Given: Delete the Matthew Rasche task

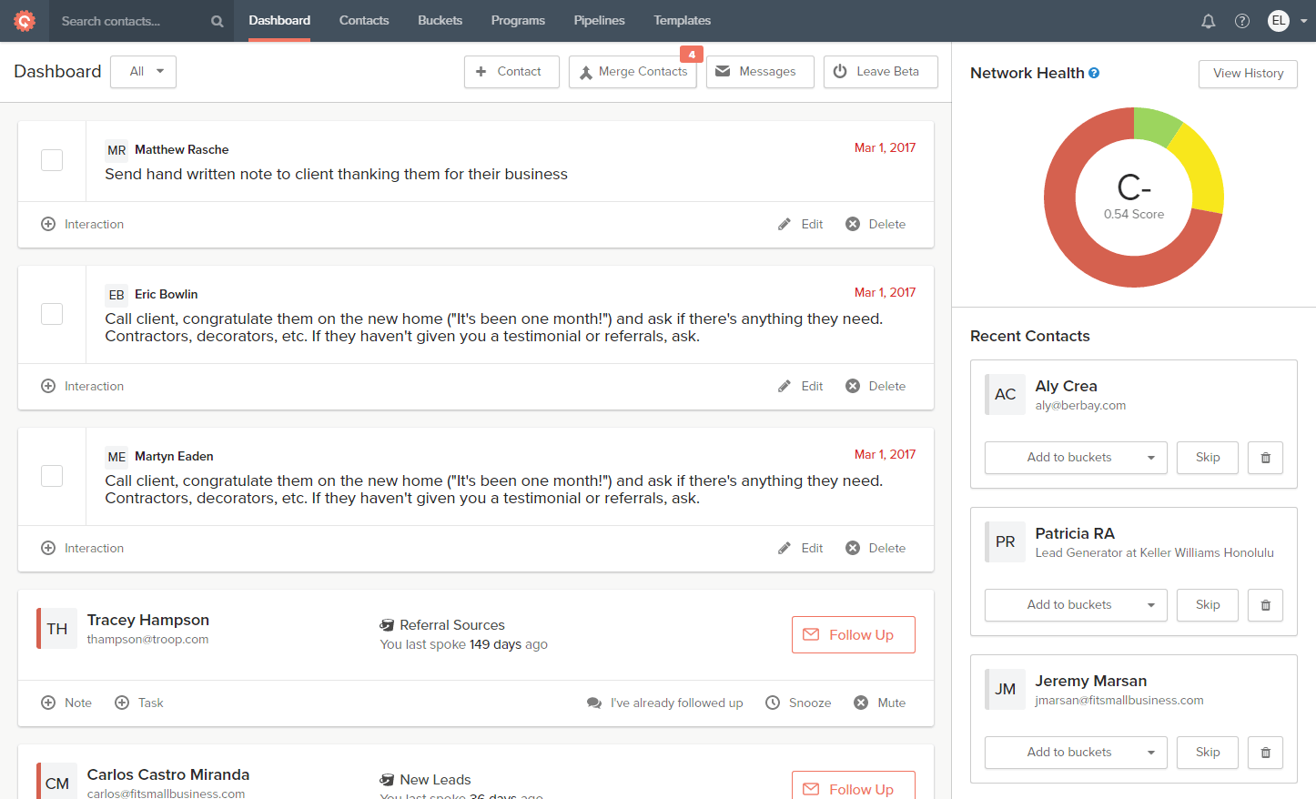Looking at the screenshot, I should click(x=876, y=224).
